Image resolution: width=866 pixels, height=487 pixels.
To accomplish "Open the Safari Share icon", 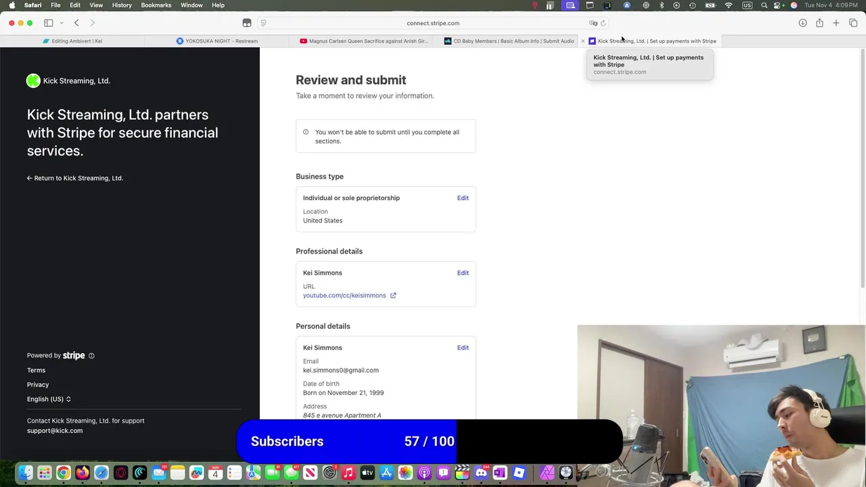I will (819, 23).
